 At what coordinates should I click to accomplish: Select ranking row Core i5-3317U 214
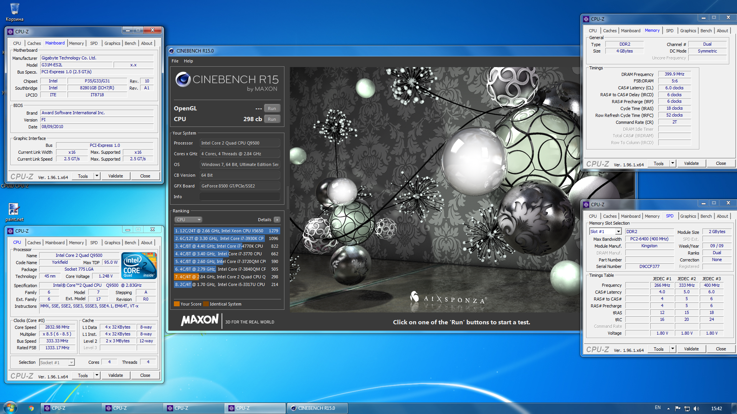(x=226, y=284)
